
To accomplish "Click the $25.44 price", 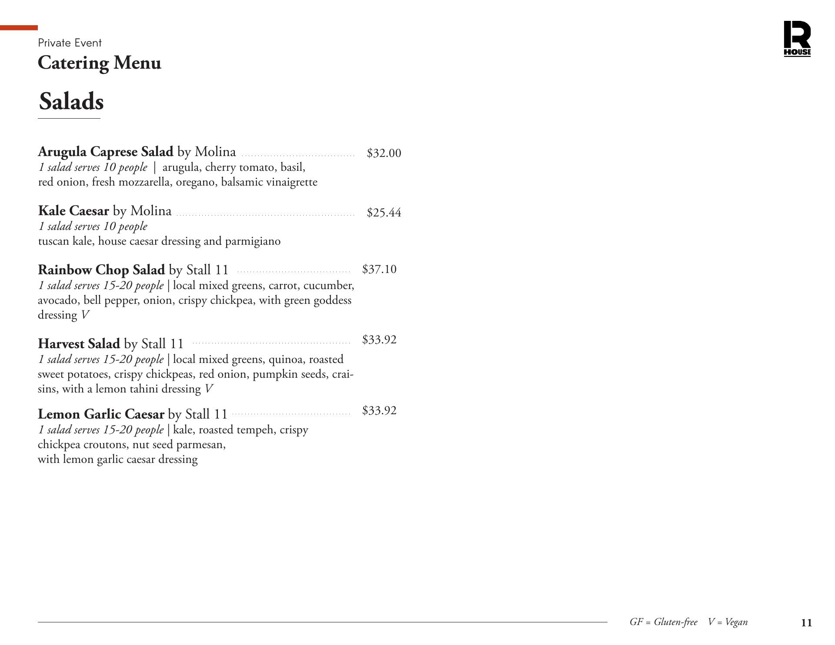I will 384,213.
